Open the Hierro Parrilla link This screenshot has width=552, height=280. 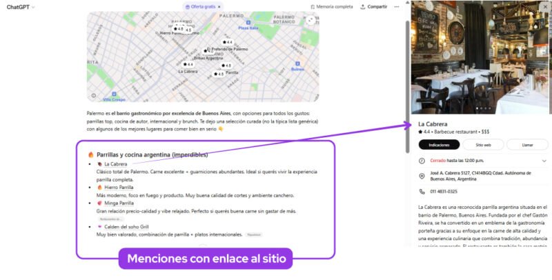[x=119, y=187]
